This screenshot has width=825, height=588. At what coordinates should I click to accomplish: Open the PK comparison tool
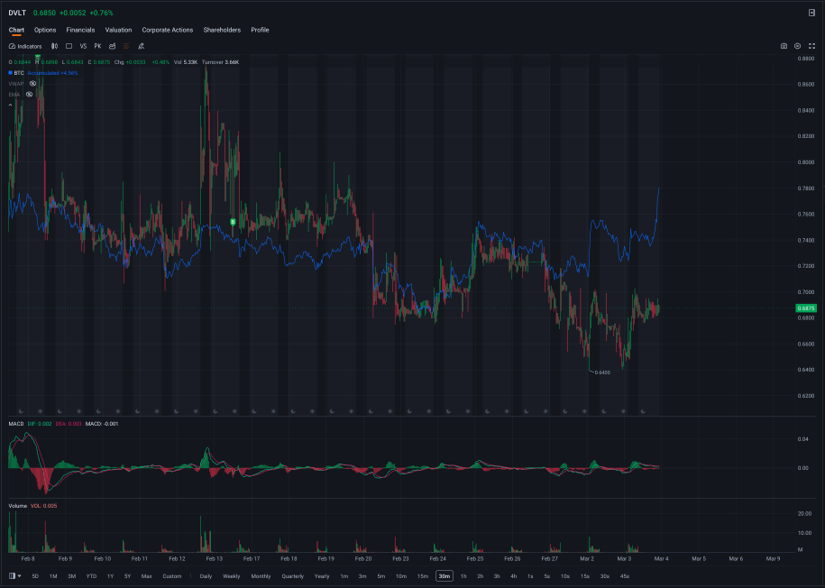point(97,46)
